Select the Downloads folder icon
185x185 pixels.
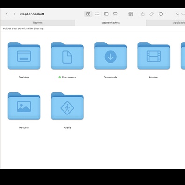coord(111,56)
